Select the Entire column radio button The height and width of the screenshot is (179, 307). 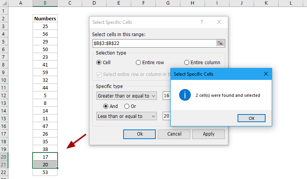(187, 63)
